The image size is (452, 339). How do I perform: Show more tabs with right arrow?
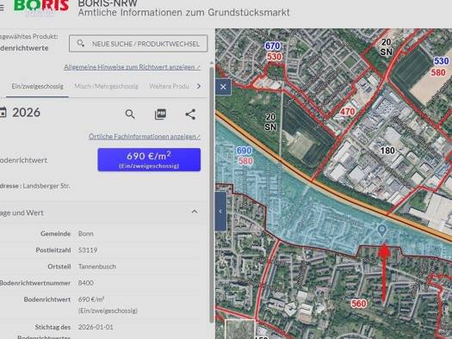(199, 86)
